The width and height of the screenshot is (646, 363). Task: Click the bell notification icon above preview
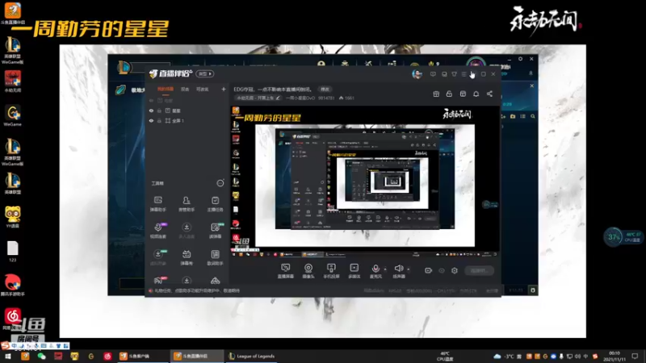pyautogui.click(x=476, y=94)
